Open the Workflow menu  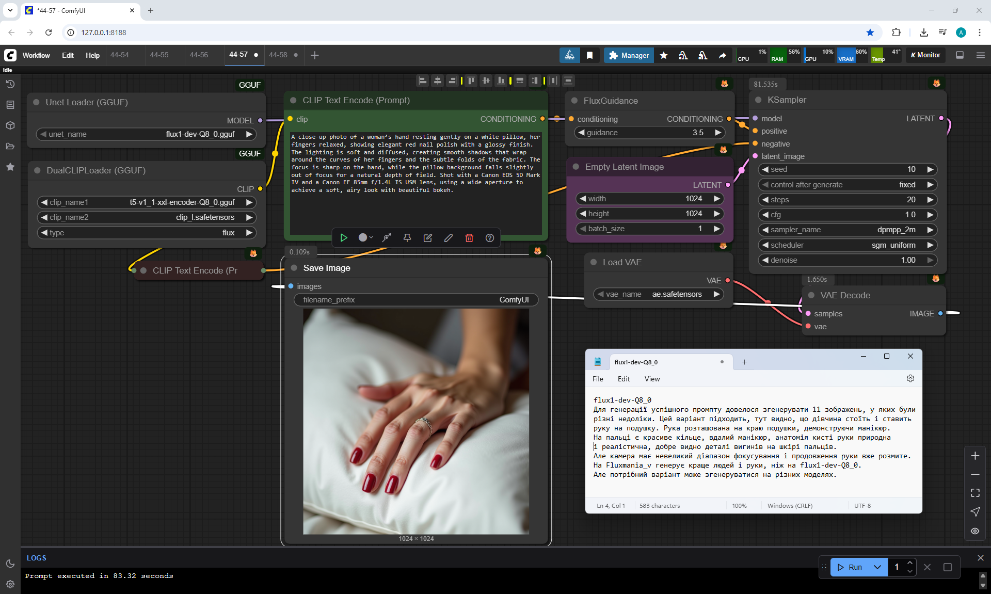coord(36,55)
